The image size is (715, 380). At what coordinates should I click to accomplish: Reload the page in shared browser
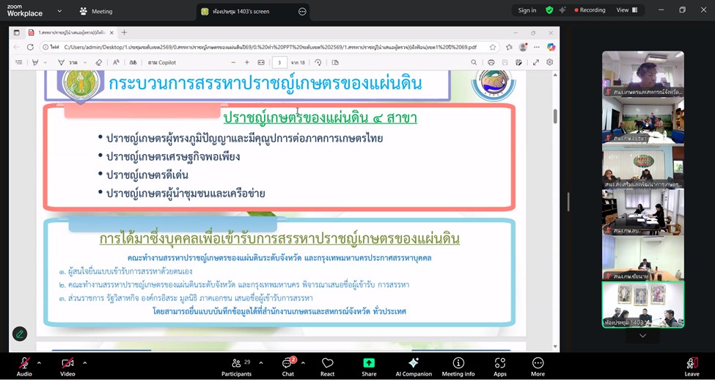point(30,47)
